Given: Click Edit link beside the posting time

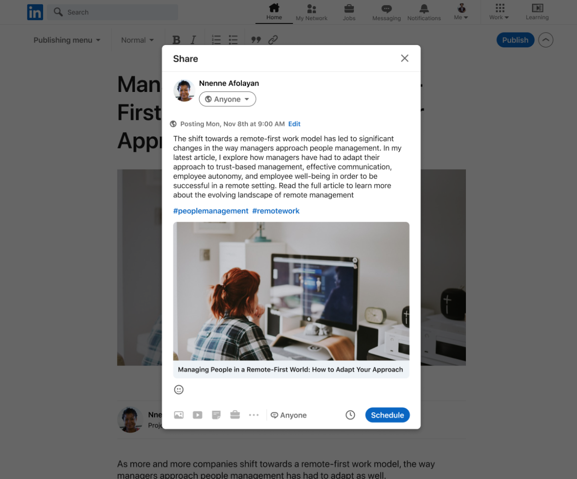Looking at the screenshot, I should point(294,124).
